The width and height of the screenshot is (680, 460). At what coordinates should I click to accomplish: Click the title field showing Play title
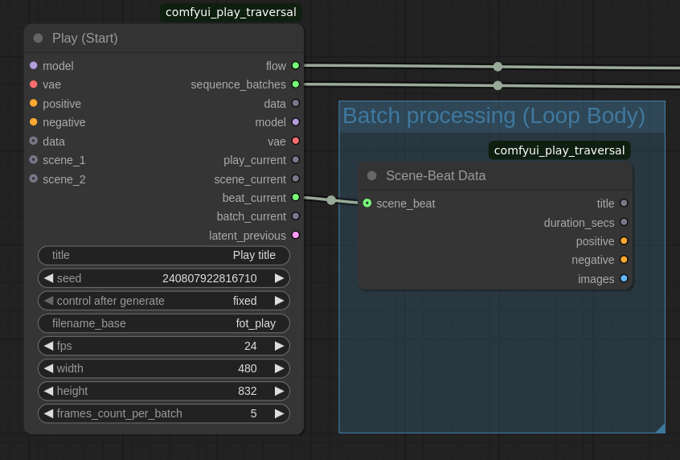[x=164, y=255]
